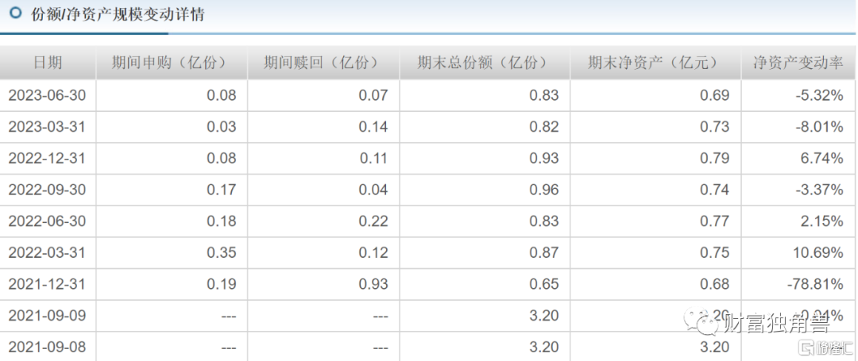Select the date cell 2023-06-30
This screenshot has width=858, height=361.
pyautogui.click(x=48, y=95)
